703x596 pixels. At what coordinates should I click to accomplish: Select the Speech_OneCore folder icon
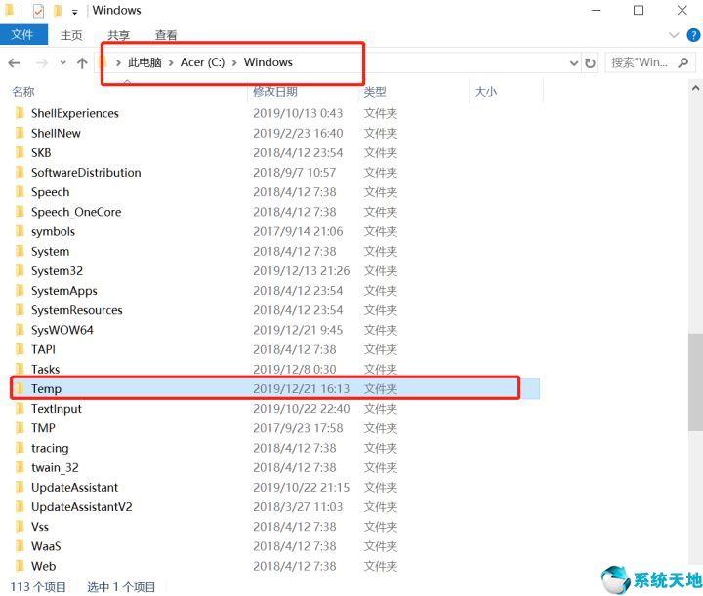click(20, 212)
